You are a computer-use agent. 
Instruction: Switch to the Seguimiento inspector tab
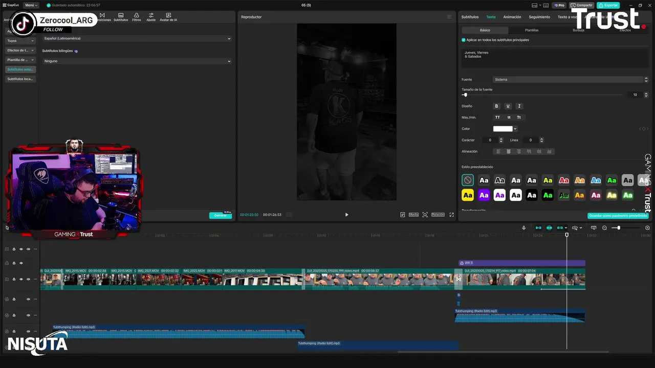(x=539, y=17)
